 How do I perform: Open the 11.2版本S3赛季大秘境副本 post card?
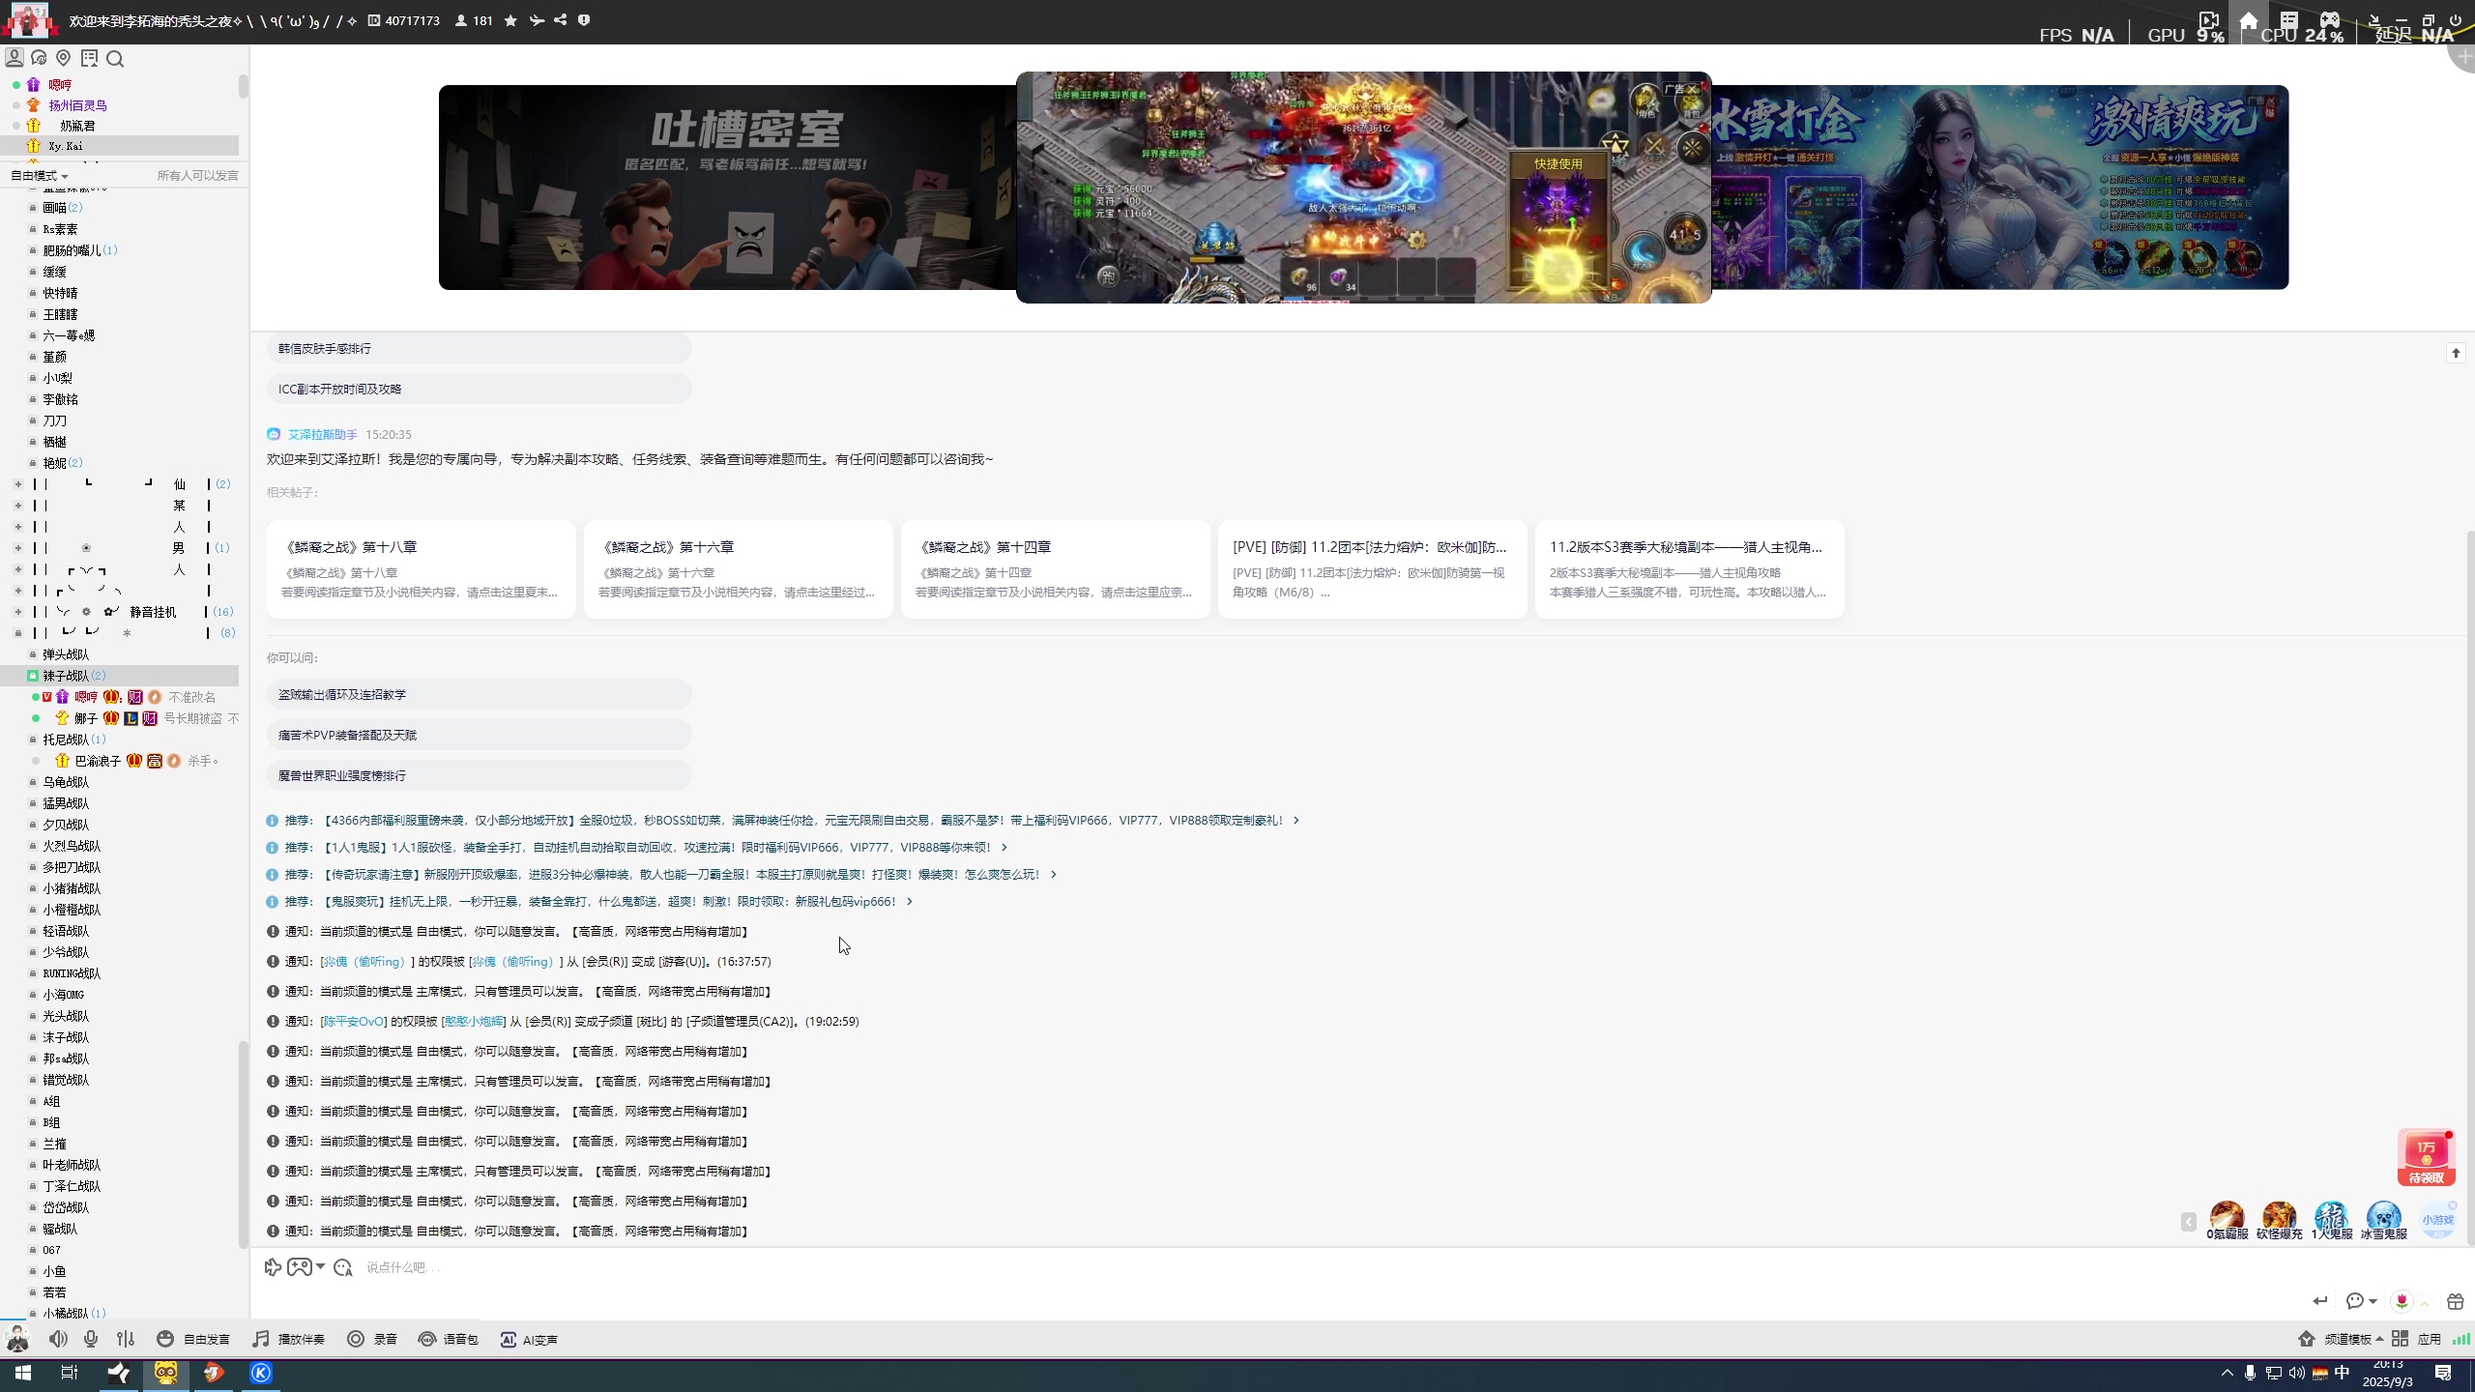coord(1689,569)
